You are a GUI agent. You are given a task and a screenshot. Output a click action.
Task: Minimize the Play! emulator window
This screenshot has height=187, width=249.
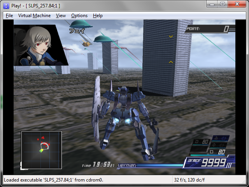tap(212, 4)
